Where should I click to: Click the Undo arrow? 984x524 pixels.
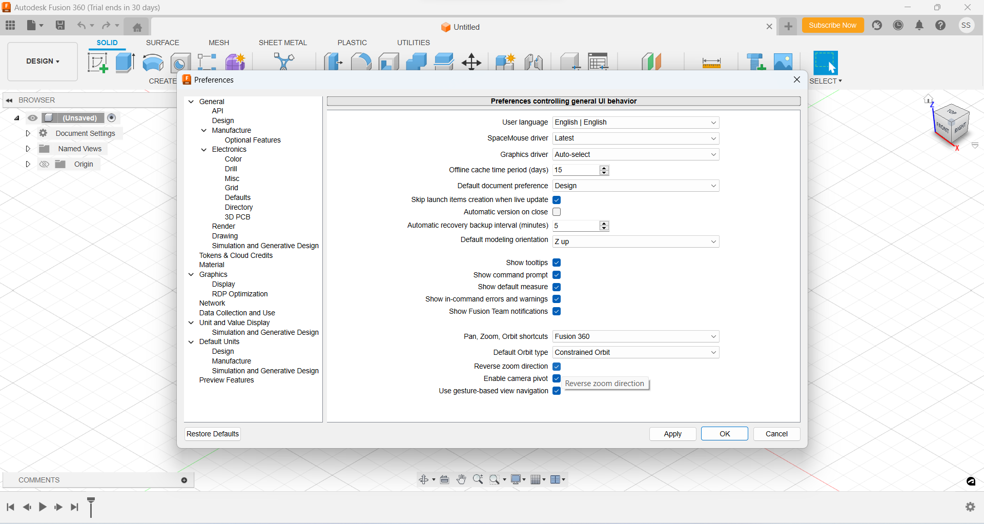81,25
